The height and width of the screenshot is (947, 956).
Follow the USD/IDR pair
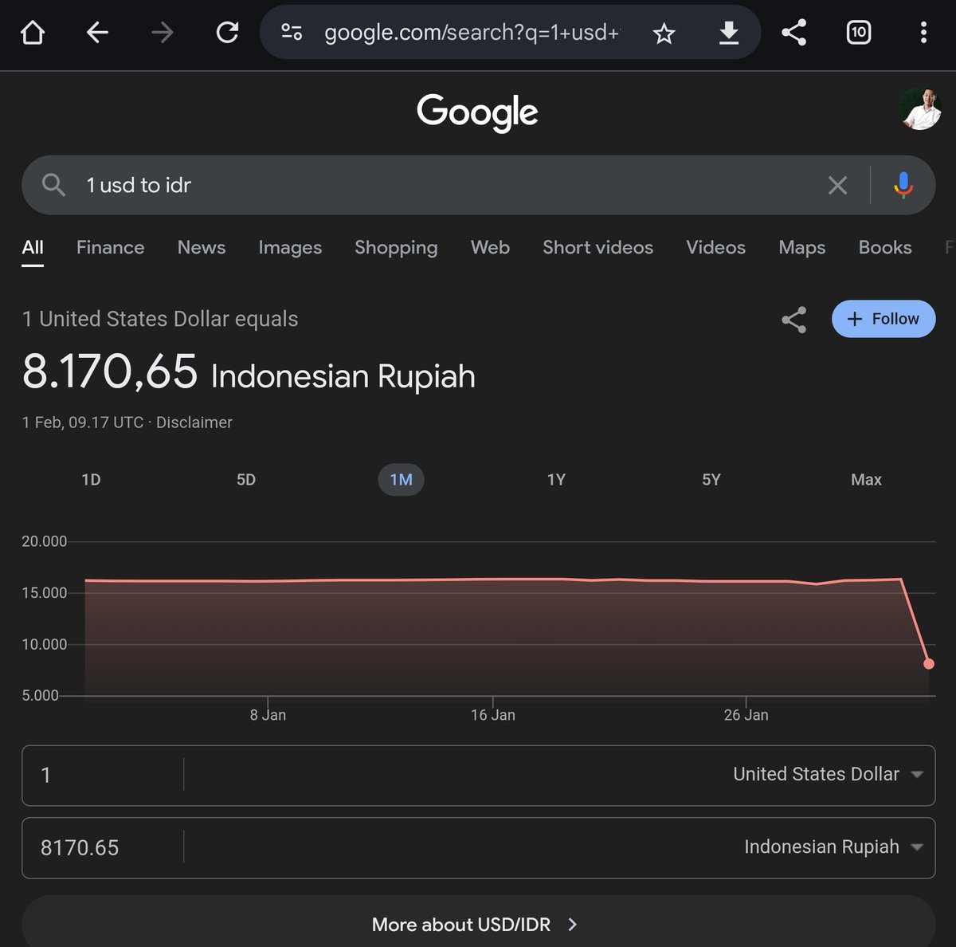pos(884,319)
